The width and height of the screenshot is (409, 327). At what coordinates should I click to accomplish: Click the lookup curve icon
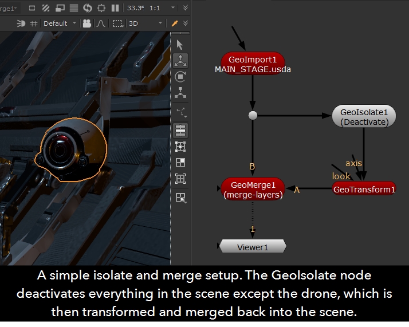(101, 23)
